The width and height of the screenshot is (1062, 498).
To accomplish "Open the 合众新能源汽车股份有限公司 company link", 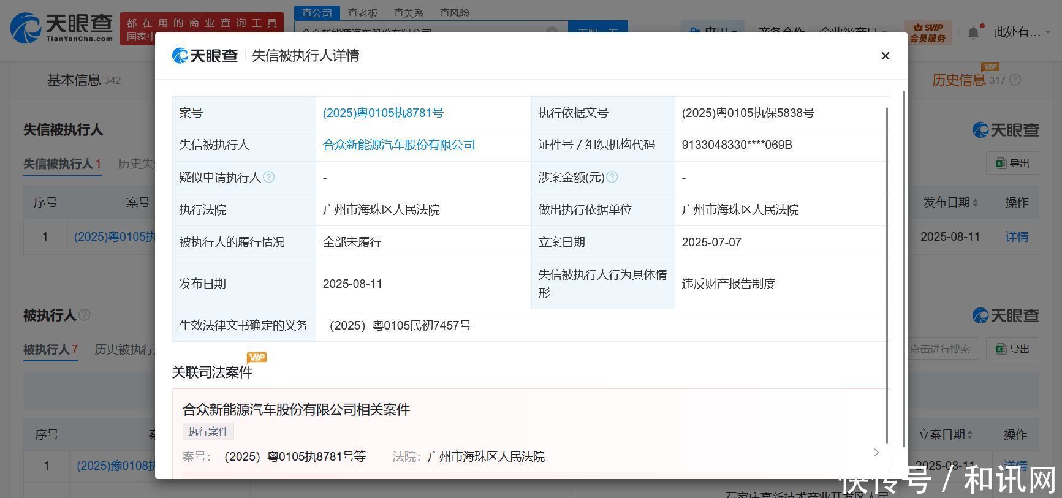I will [x=399, y=145].
